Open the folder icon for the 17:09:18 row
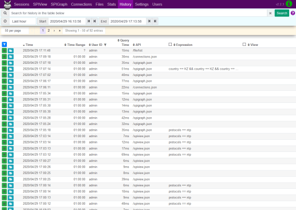Viewport: 296px width, 210px height. point(11,57)
